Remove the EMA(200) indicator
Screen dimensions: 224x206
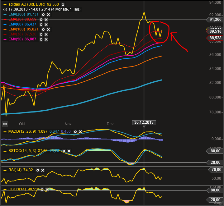pos(48,15)
